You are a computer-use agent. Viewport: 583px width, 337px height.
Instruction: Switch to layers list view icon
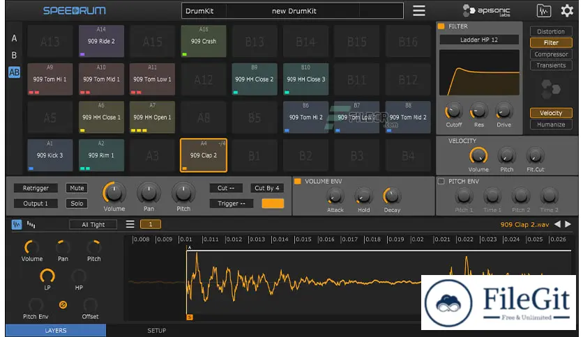click(31, 224)
